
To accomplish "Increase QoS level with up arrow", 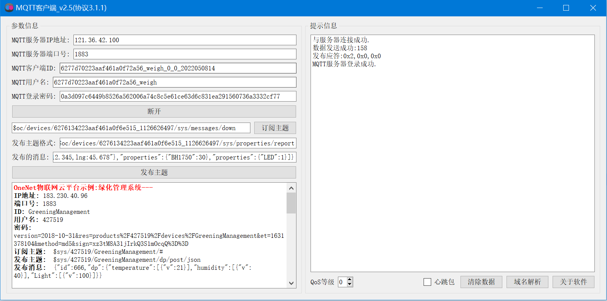I will pyautogui.click(x=350, y=280).
